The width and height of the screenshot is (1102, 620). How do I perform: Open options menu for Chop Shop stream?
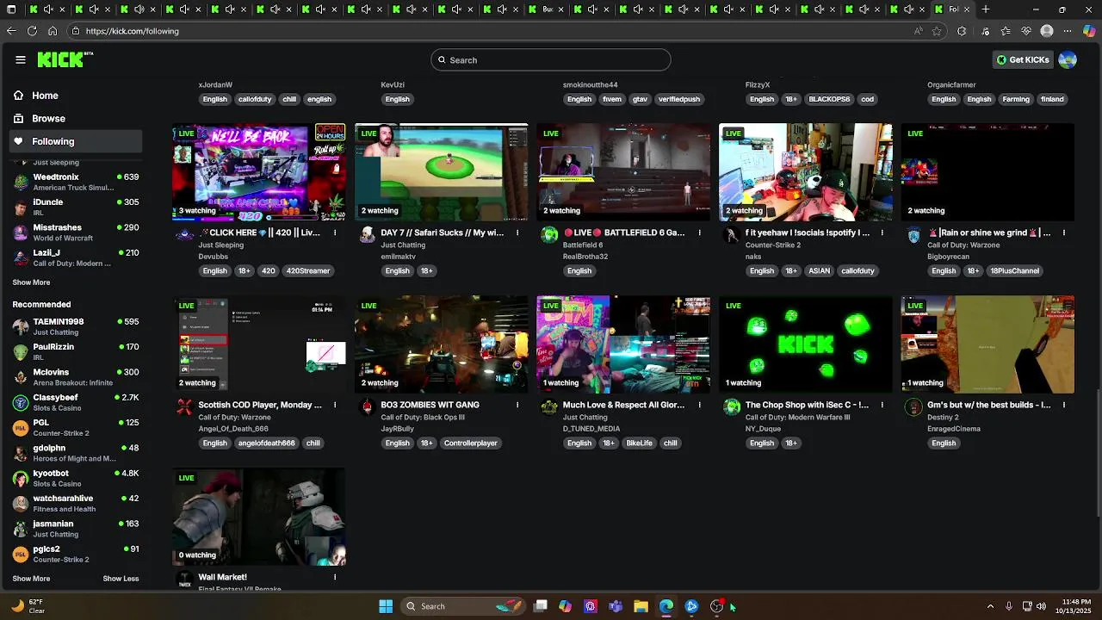click(882, 405)
